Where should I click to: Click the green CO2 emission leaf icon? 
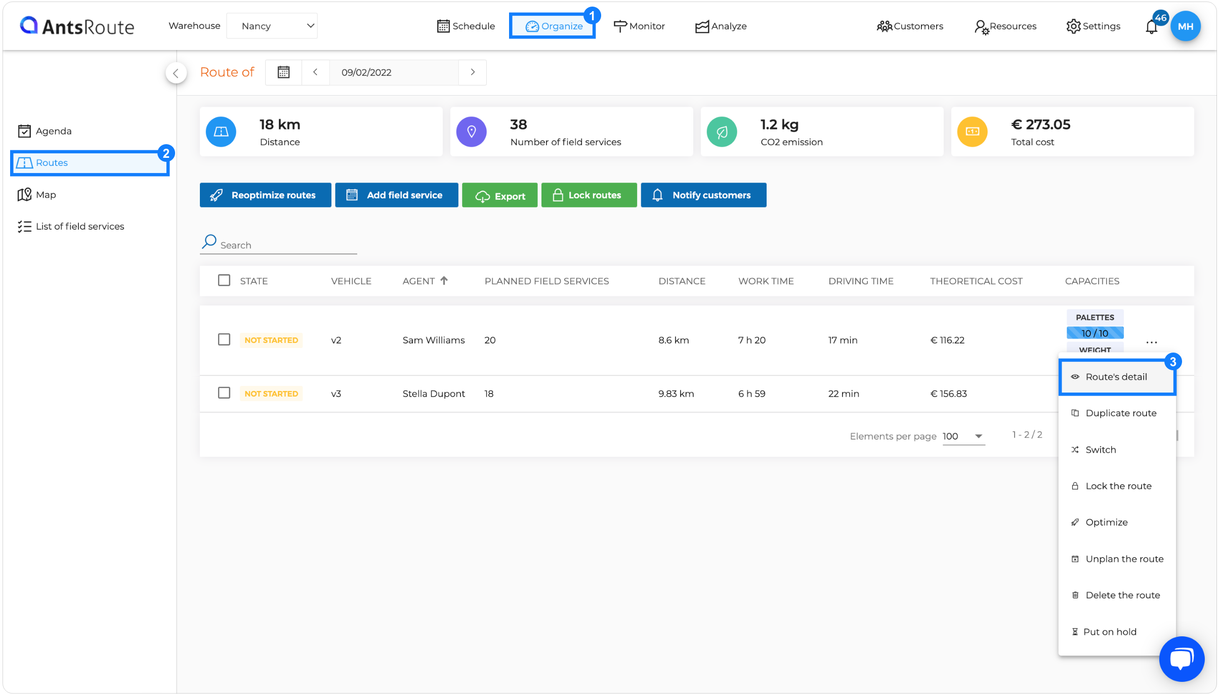(x=722, y=132)
